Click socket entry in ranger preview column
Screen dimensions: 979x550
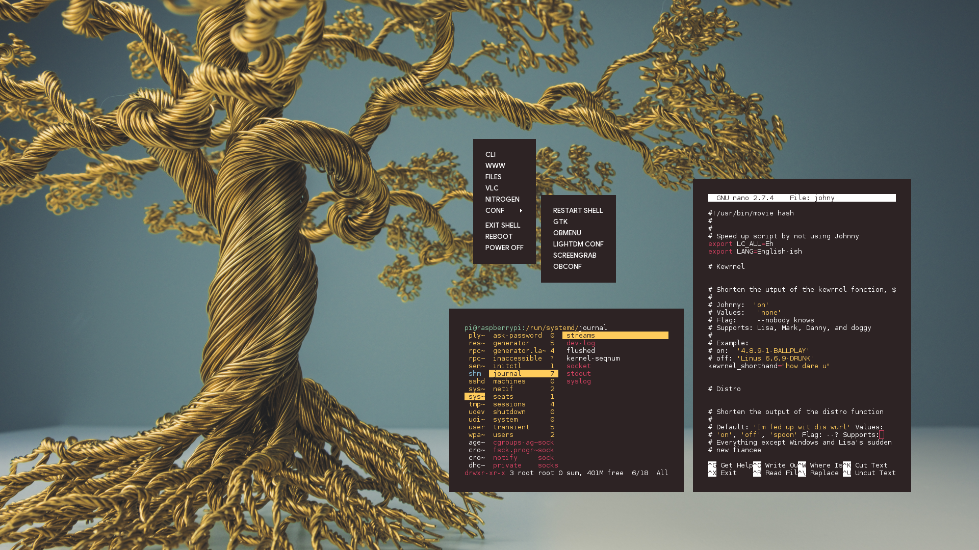[578, 366]
